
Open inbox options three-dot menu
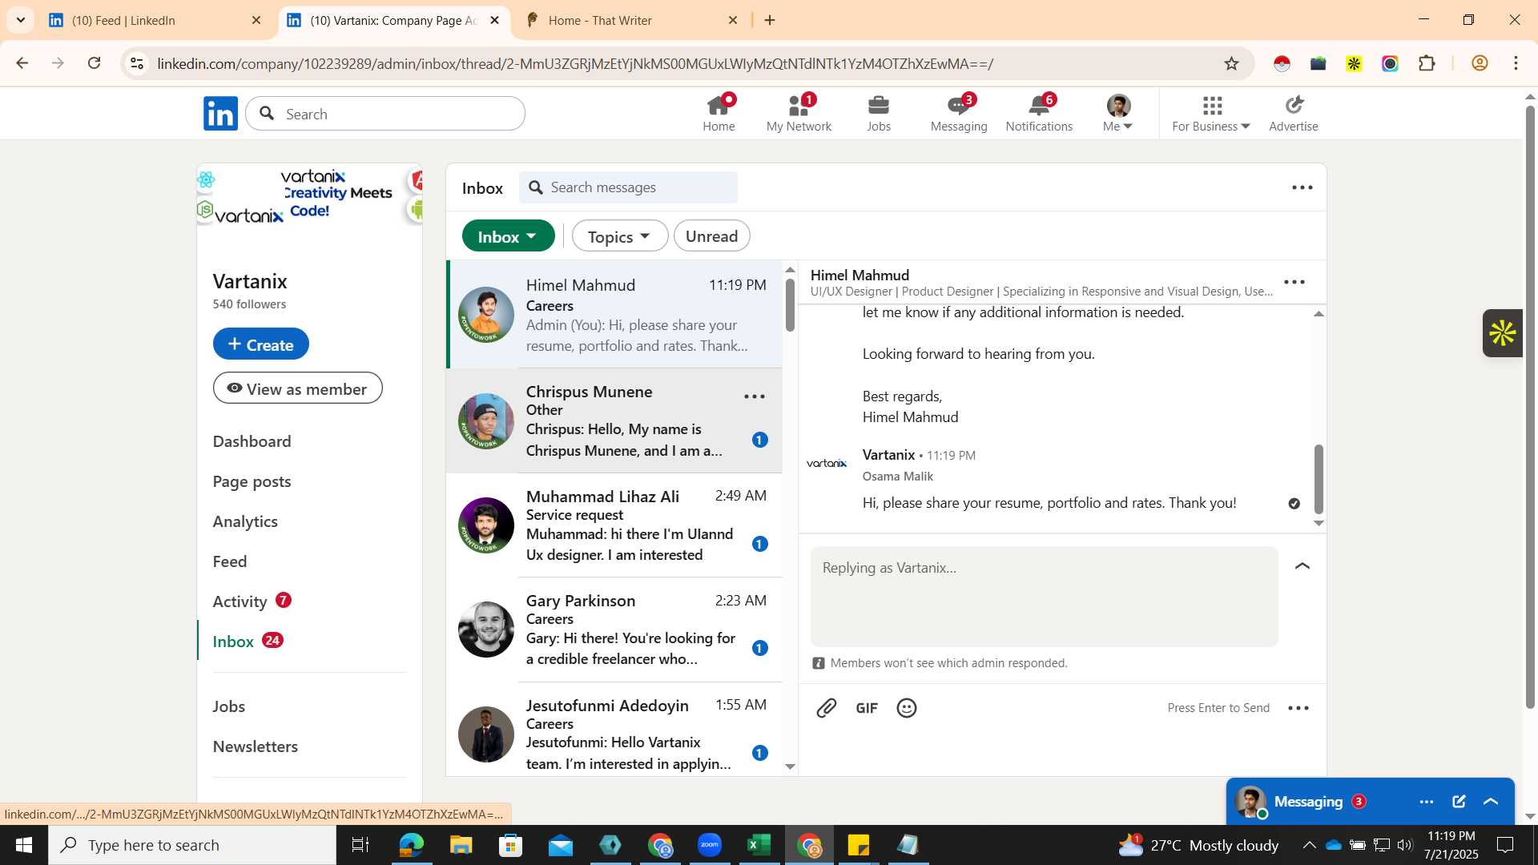[1302, 187]
